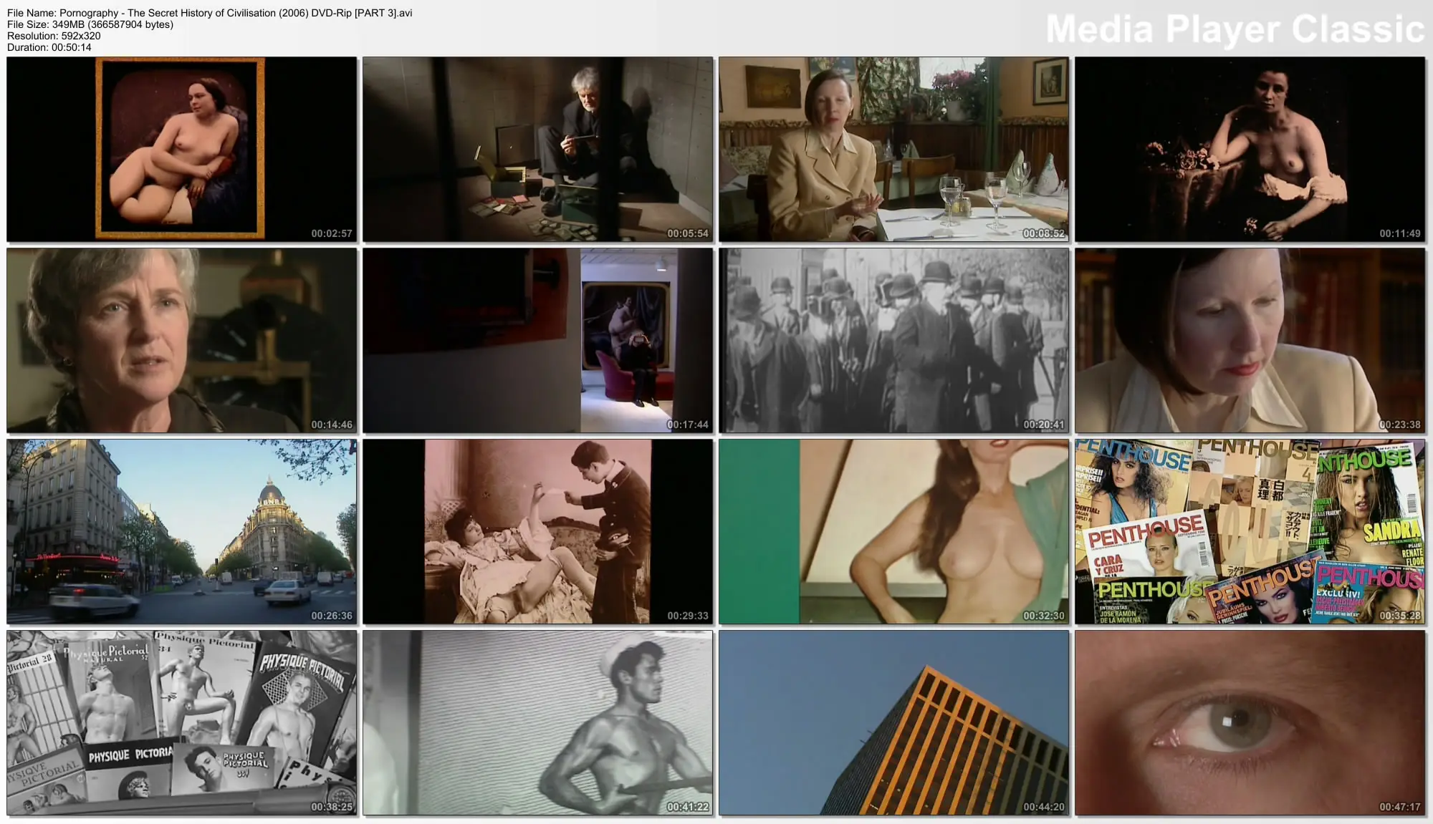This screenshot has width=1433, height=824.
Task: Open the 00:14:46 gray-haired woman close-up thumbnail
Action: coord(182,340)
